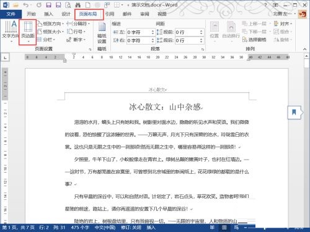Open the 文件 File tab

(11, 14)
